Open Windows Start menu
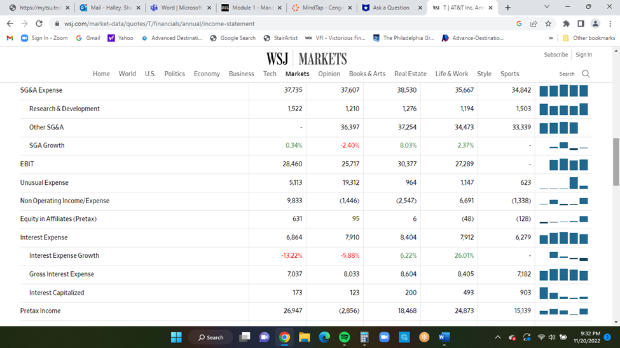The height and width of the screenshot is (348, 620). tap(176, 337)
